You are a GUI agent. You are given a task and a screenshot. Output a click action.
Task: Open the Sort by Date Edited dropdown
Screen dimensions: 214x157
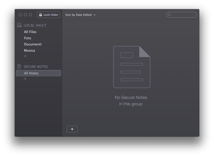pyautogui.click(x=80, y=15)
